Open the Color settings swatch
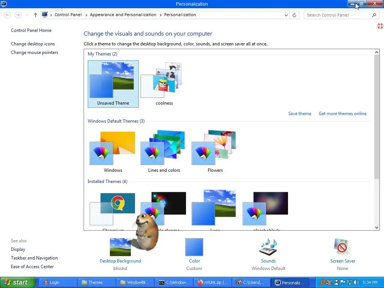Image resolution: width=384 pixels, height=288 pixels. [x=194, y=247]
